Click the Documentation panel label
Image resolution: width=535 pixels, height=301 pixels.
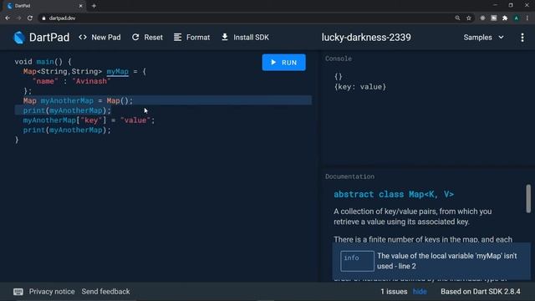coord(349,176)
